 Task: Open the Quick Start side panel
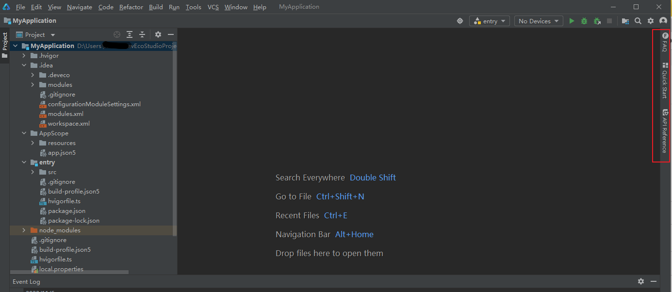click(665, 81)
